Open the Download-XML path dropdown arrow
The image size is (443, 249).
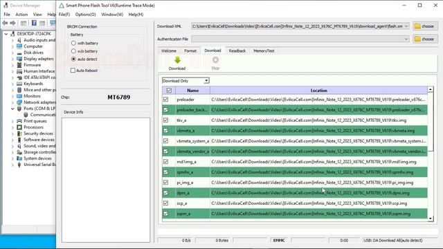[406, 26]
